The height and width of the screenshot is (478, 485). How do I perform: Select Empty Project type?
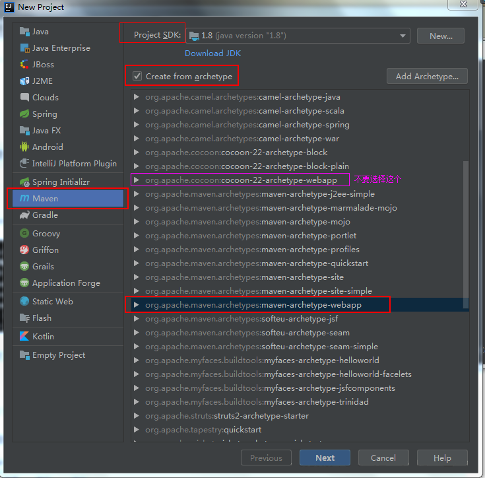coord(68,355)
